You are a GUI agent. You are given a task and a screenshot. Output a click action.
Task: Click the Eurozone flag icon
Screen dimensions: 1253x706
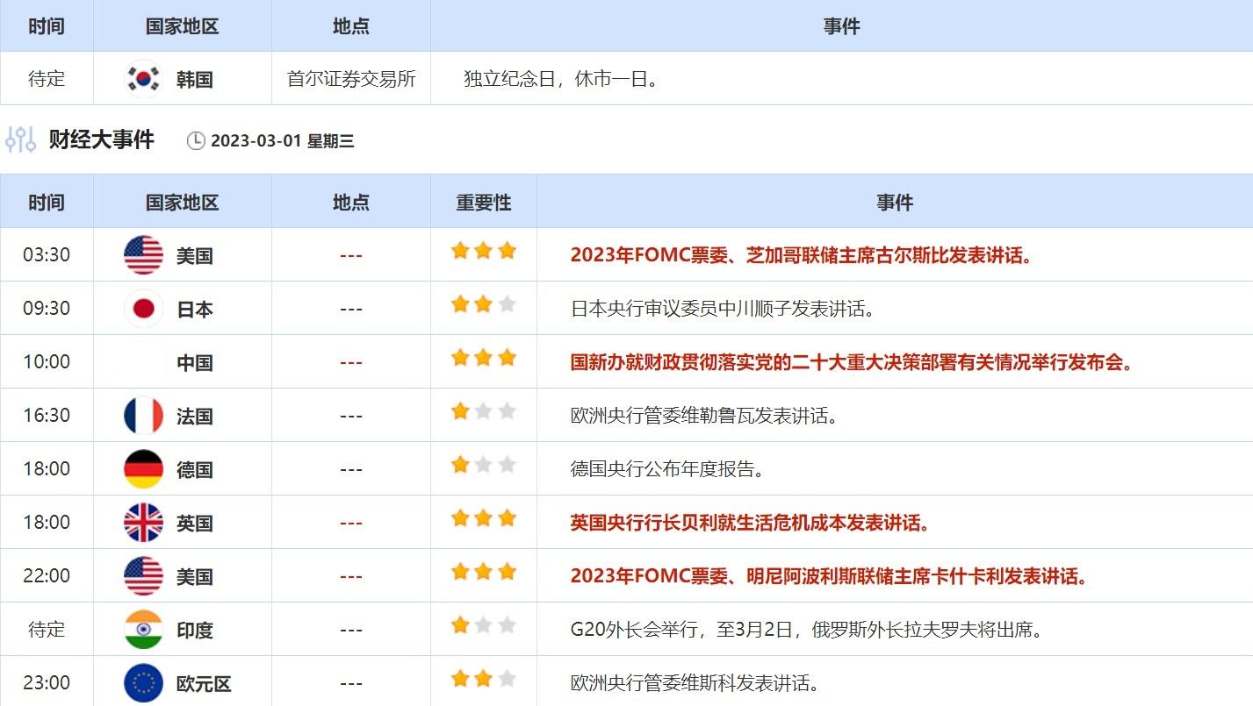pos(143,683)
